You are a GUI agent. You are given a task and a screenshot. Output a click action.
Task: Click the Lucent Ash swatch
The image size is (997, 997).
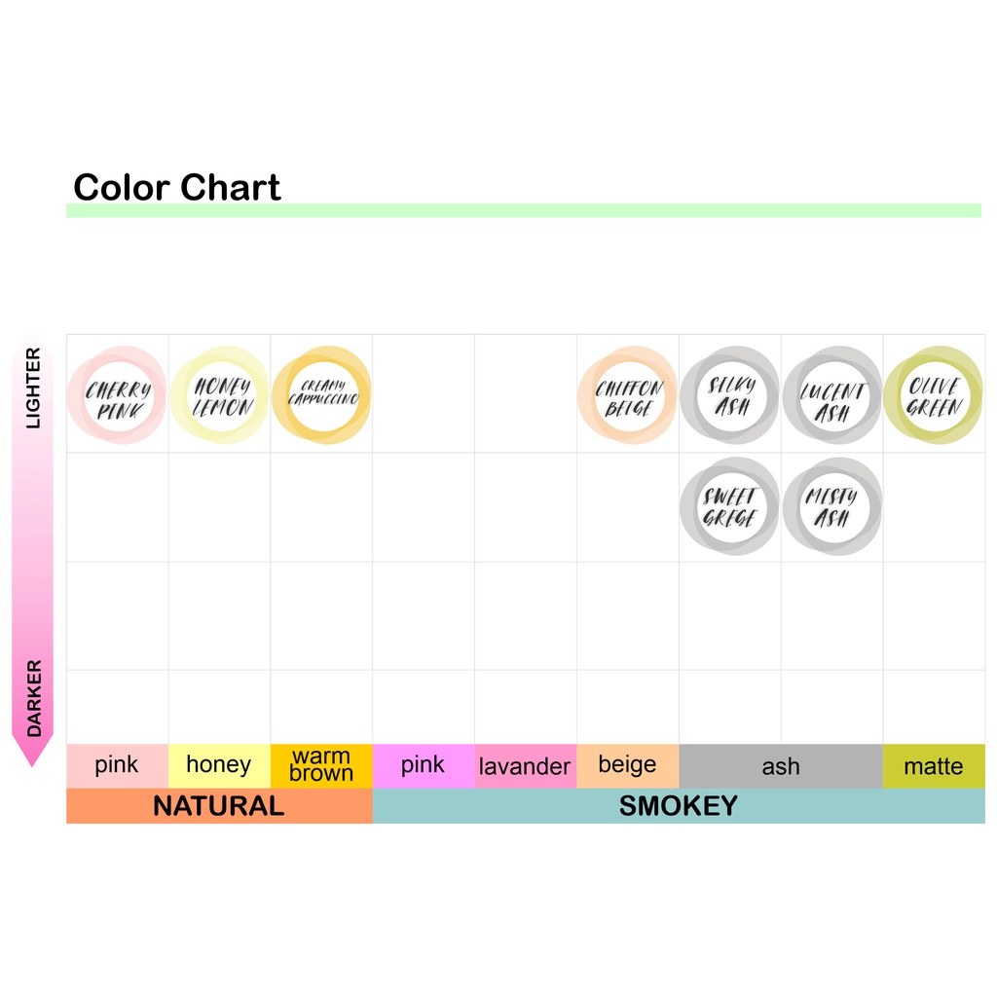coord(832,396)
